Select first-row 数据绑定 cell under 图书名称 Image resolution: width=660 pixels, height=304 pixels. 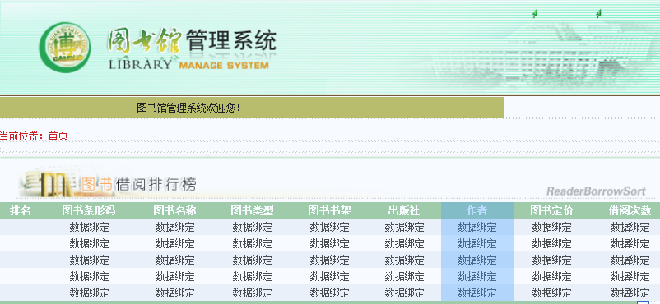pyautogui.click(x=174, y=227)
